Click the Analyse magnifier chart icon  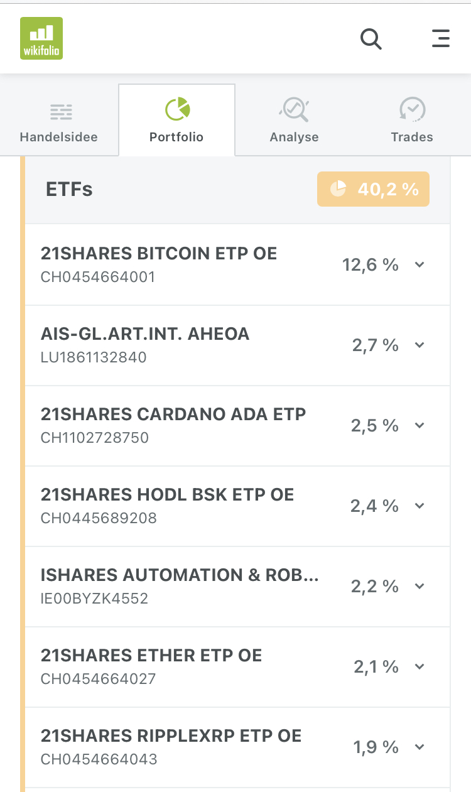[294, 110]
